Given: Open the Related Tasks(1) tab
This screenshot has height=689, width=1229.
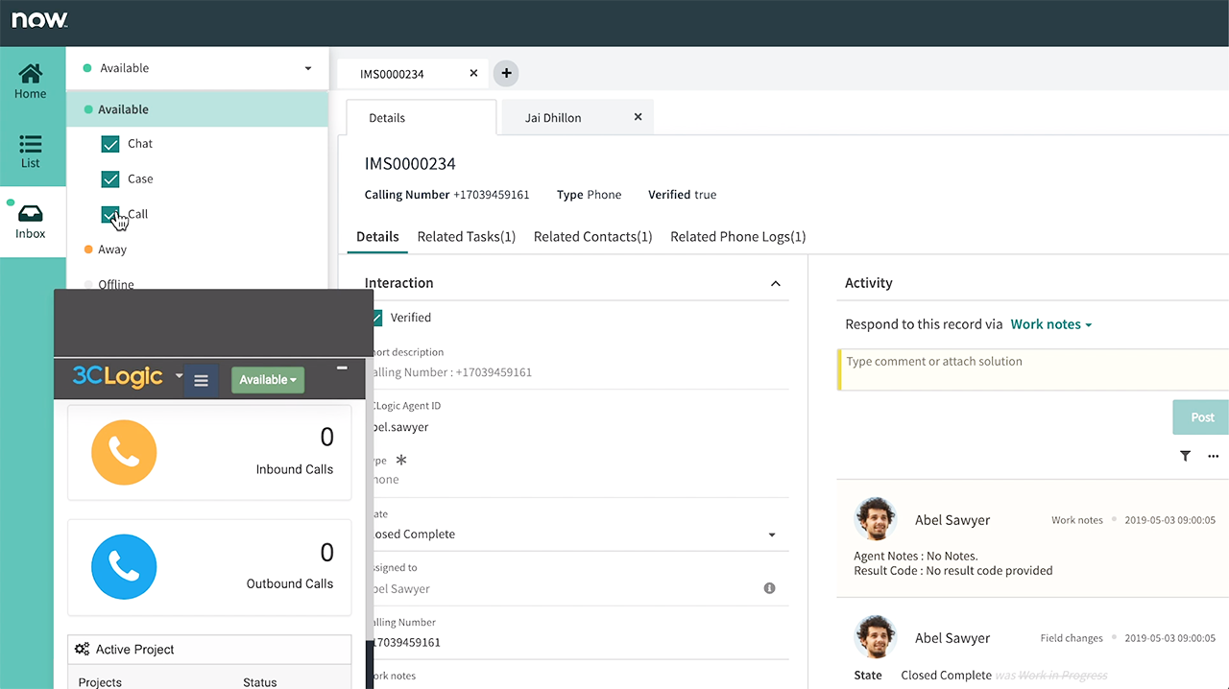Looking at the screenshot, I should (x=466, y=237).
